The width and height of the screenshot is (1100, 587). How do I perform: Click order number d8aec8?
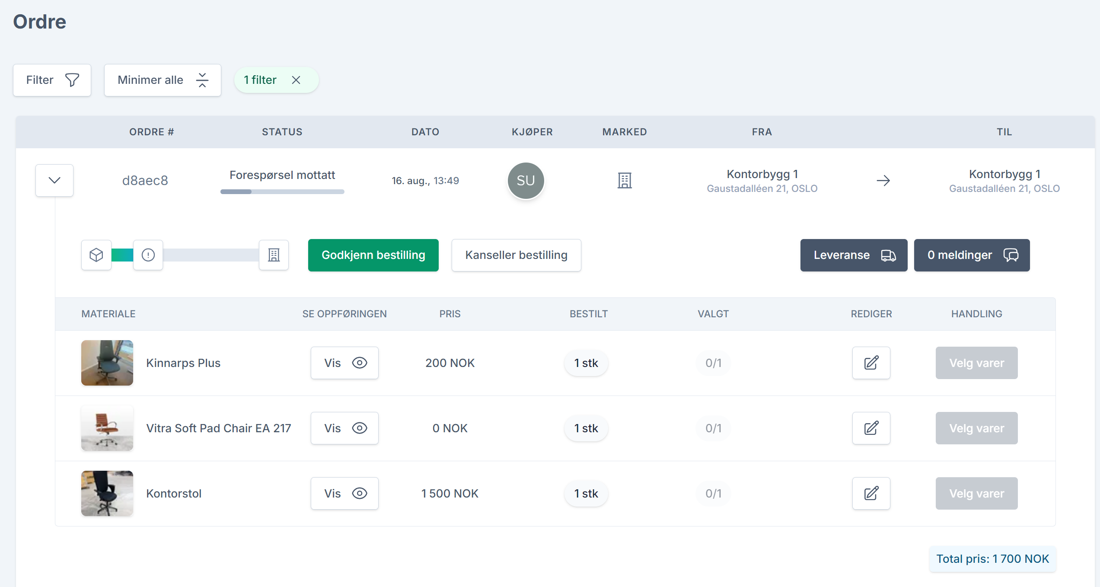145,180
